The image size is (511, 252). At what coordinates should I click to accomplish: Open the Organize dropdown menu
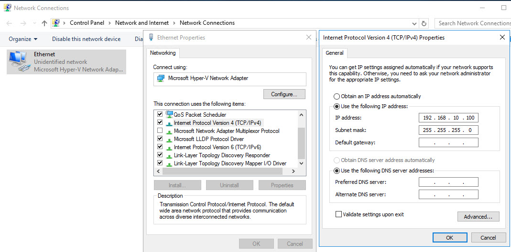[23, 39]
